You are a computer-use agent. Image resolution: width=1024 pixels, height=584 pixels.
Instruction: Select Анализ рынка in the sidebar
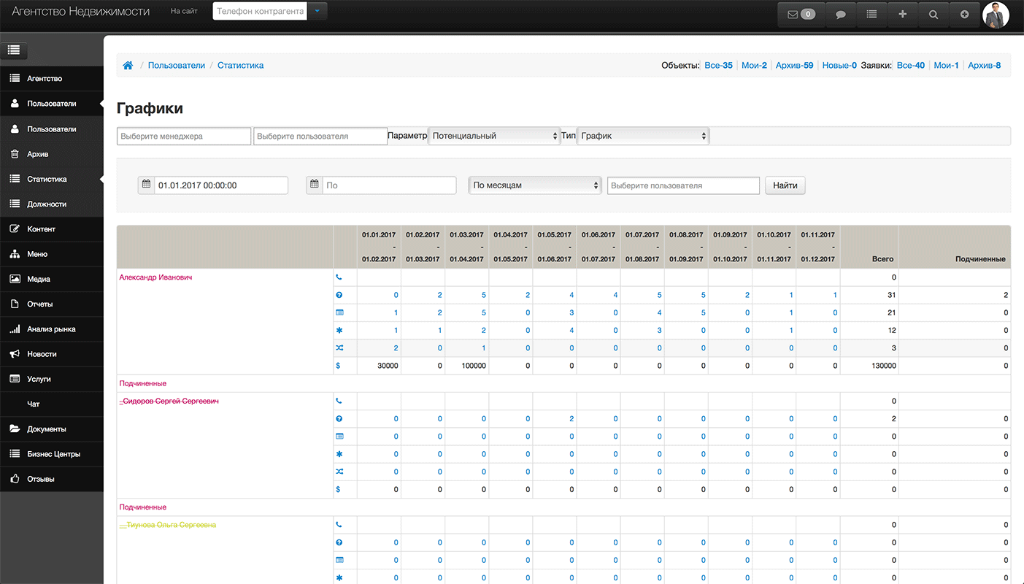[x=51, y=329]
